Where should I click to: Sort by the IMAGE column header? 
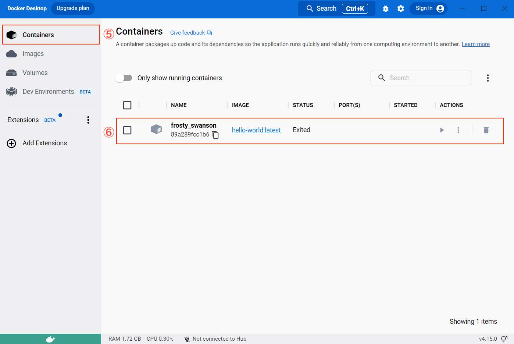[x=240, y=105]
